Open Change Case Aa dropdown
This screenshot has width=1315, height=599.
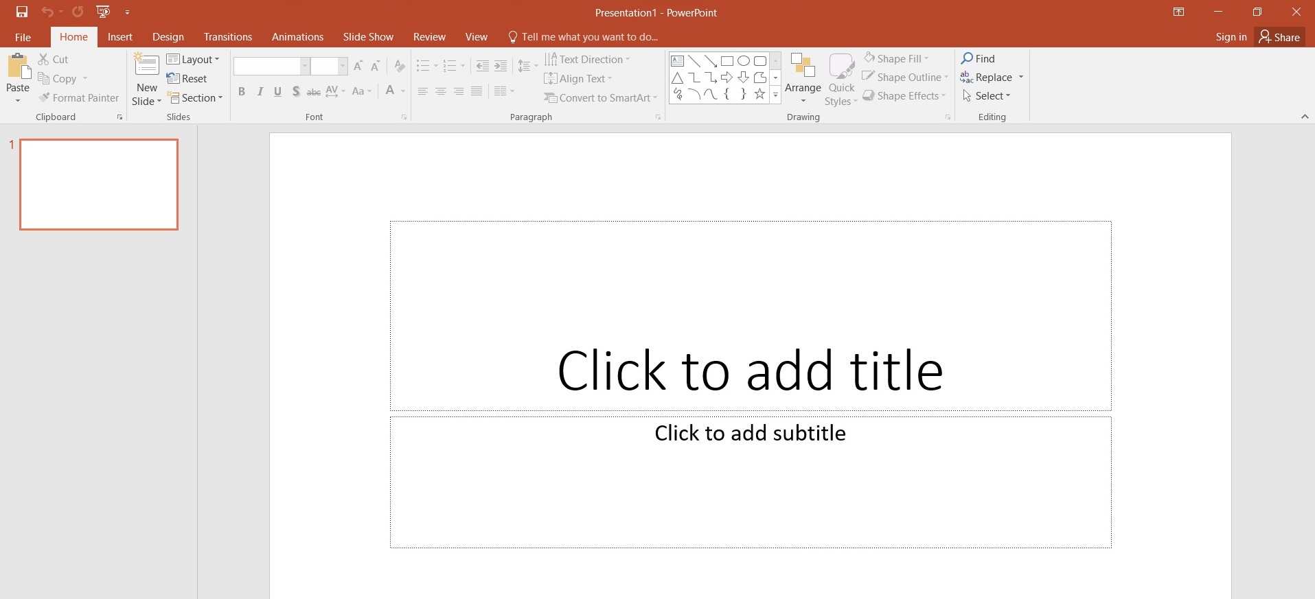(361, 91)
